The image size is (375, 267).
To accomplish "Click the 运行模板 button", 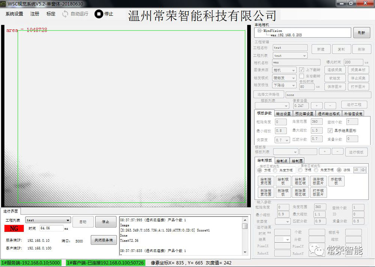I will point(356,152).
